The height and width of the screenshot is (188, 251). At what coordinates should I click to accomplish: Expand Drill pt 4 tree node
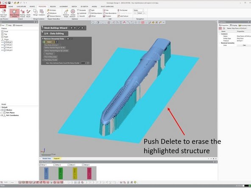[2, 50]
